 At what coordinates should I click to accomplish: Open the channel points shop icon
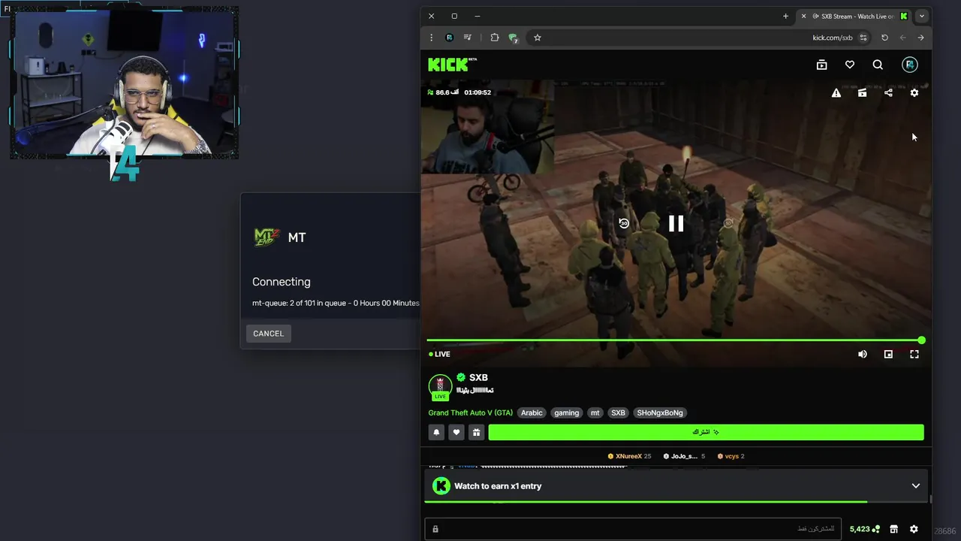click(893, 529)
